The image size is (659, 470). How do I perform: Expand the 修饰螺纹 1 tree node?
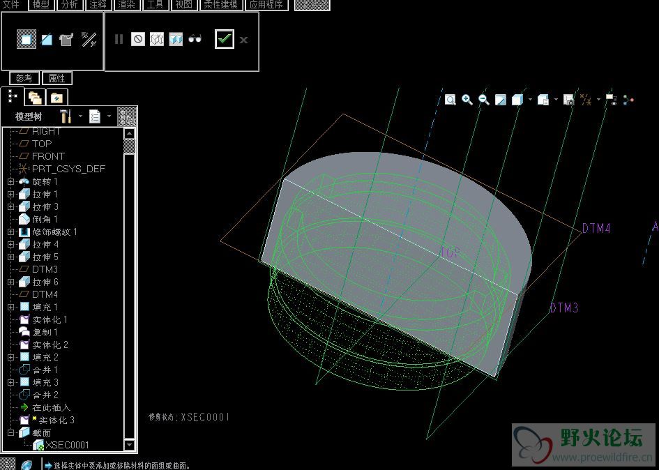point(11,232)
